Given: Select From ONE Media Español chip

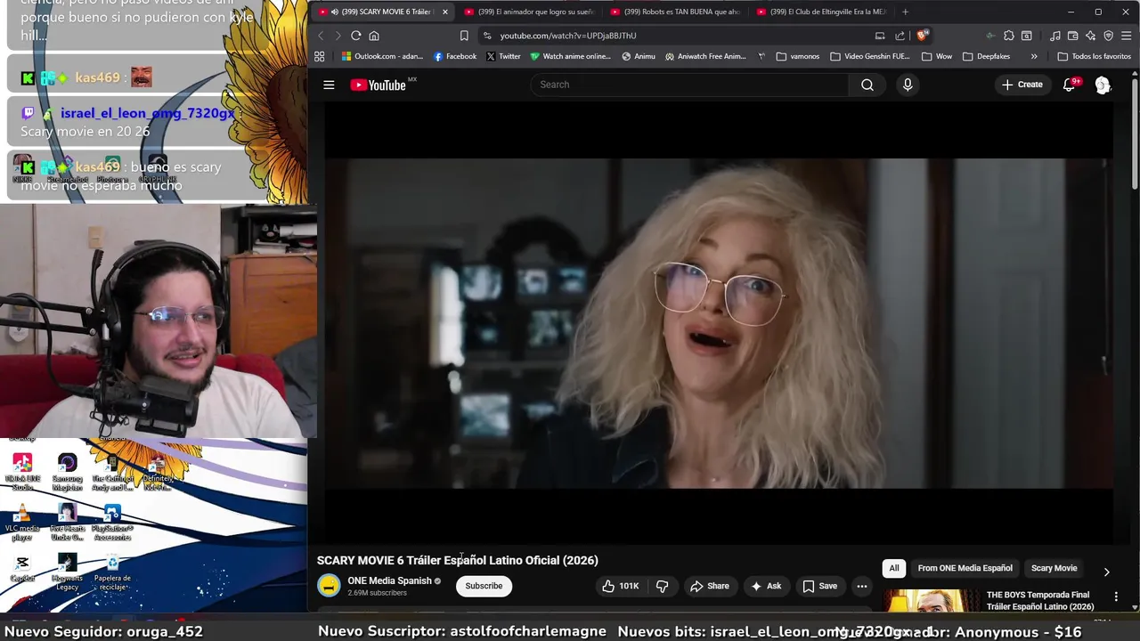Looking at the screenshot, I should click(965, 568).
